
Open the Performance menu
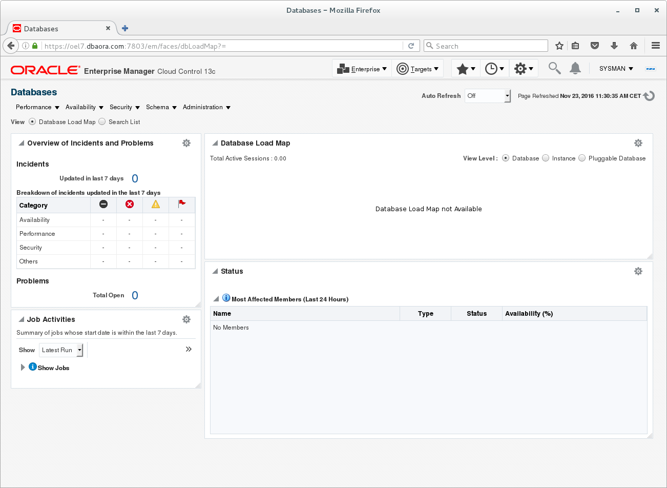click(x=37, y=107)
